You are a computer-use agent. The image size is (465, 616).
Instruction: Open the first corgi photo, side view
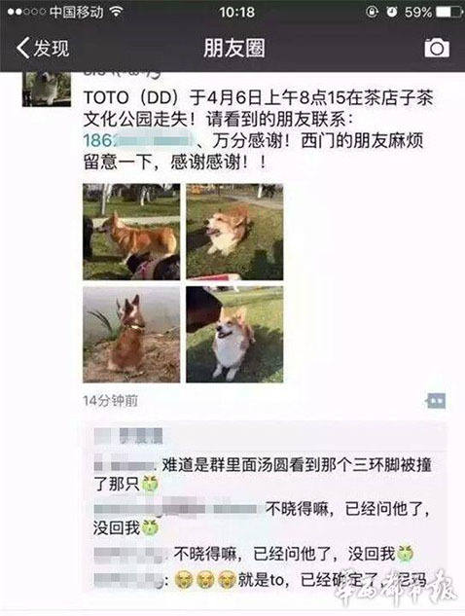coord(131,232)
